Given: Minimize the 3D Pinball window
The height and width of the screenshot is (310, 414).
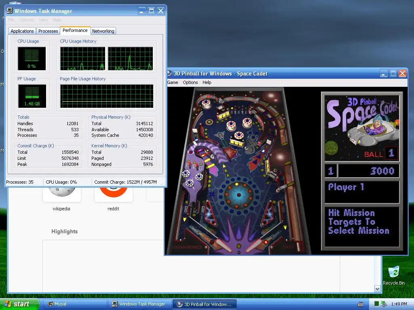Looking at the screenshot, I should click(384, 73).
